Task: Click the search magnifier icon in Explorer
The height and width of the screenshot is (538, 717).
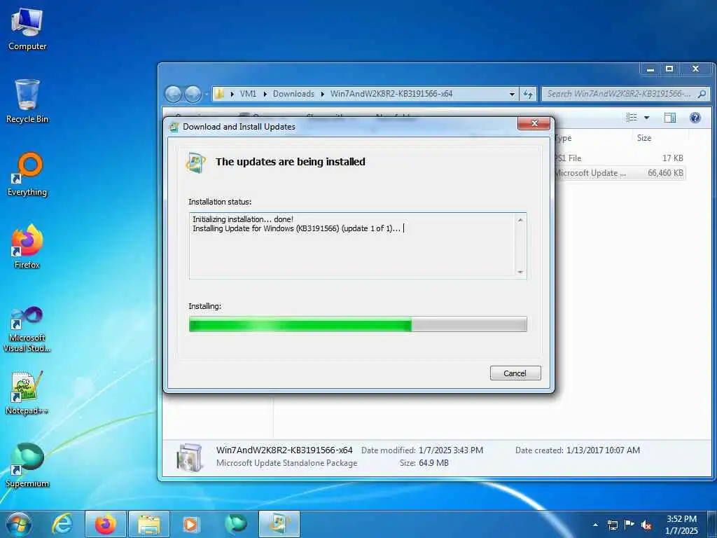Action: point(702,94)
